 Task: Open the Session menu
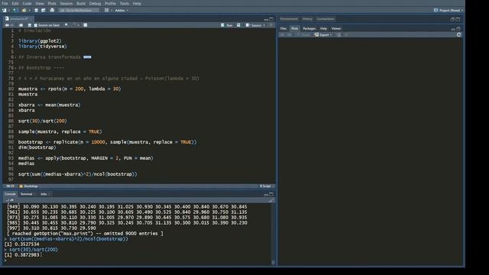click(66, 3)
